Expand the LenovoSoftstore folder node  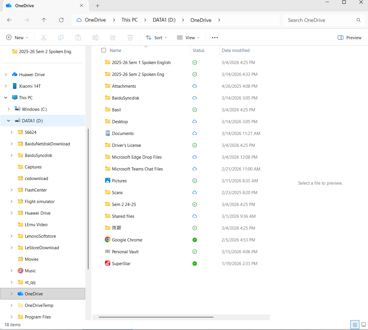click(x=12, y=236)
